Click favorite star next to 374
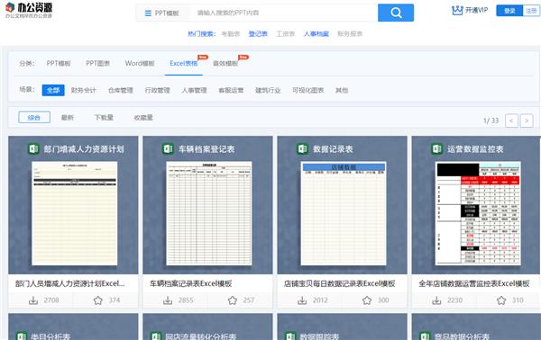 98,300
